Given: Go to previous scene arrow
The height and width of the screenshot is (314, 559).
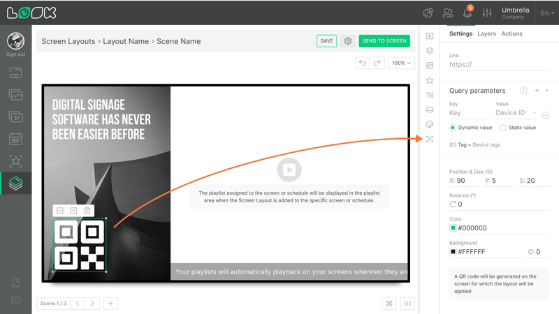Looking at the screenshot, I should click(78, 304).
